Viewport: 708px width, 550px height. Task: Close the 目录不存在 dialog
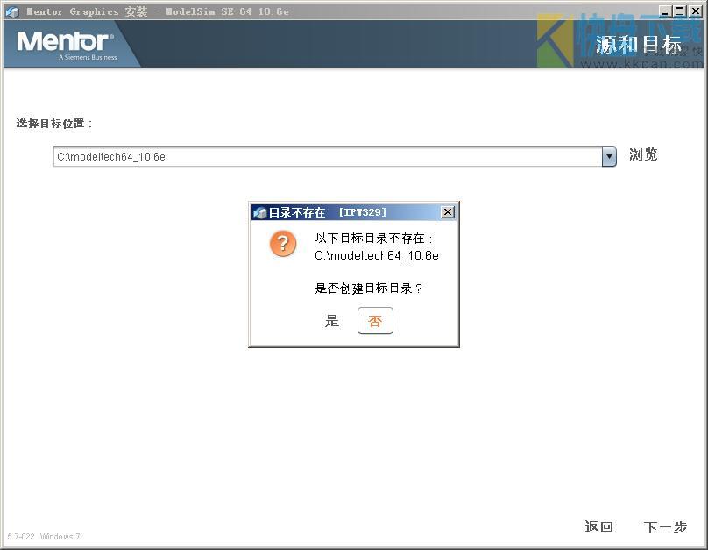[447, 212]
